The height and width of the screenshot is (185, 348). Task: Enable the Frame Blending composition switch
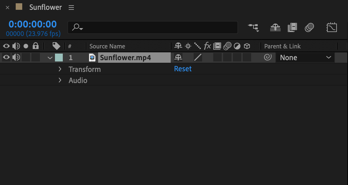click(292, 28)
